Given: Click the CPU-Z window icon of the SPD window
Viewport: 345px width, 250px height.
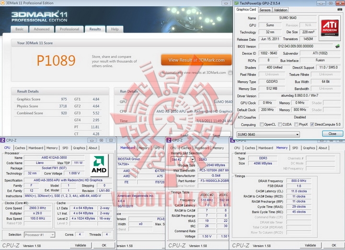Looking at the screenshot, I should pos(169,140).
